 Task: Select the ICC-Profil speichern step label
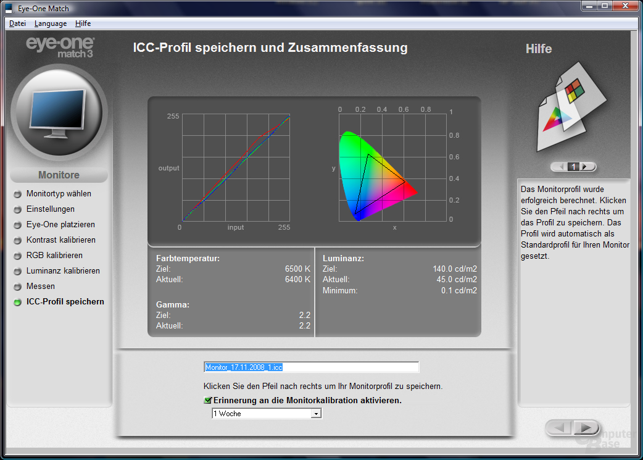click(65, 301)
